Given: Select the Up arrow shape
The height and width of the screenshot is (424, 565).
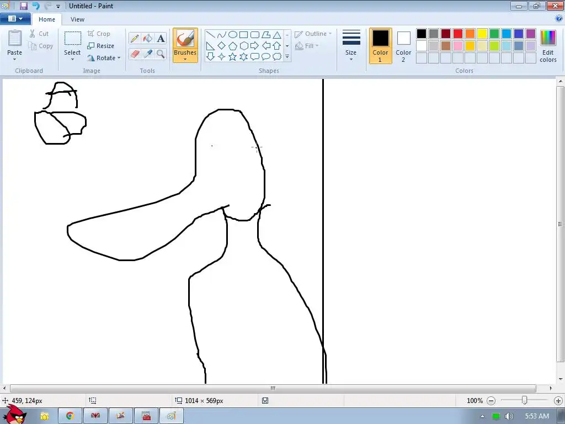Looking at the screenshot, I should pos(277,46).
